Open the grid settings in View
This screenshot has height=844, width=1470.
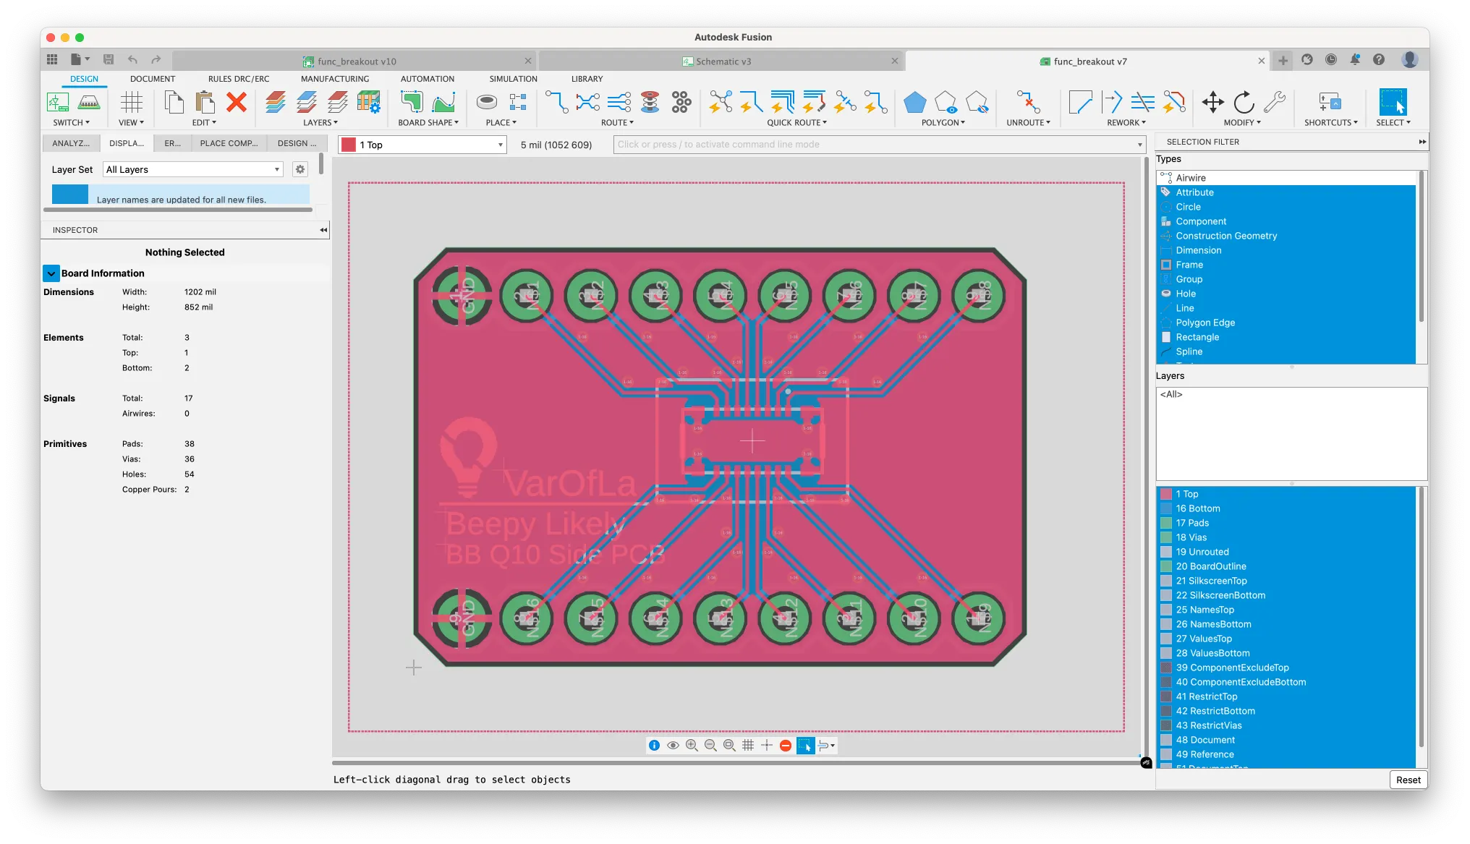(131, 102)
